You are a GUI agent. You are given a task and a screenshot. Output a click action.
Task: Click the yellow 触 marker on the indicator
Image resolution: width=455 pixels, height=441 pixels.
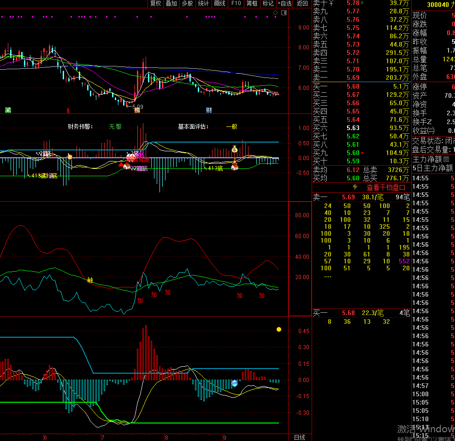tap(90, 280)
